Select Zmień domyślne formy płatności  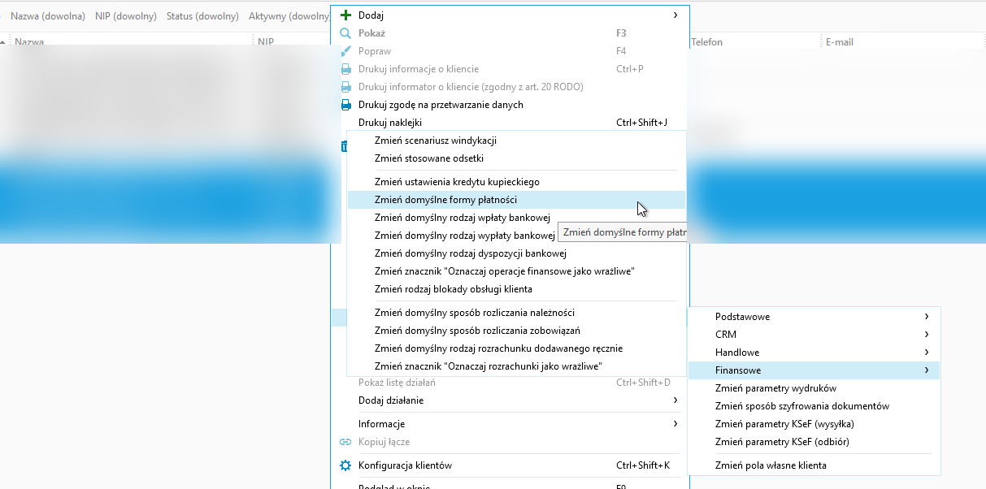(517, 200)
